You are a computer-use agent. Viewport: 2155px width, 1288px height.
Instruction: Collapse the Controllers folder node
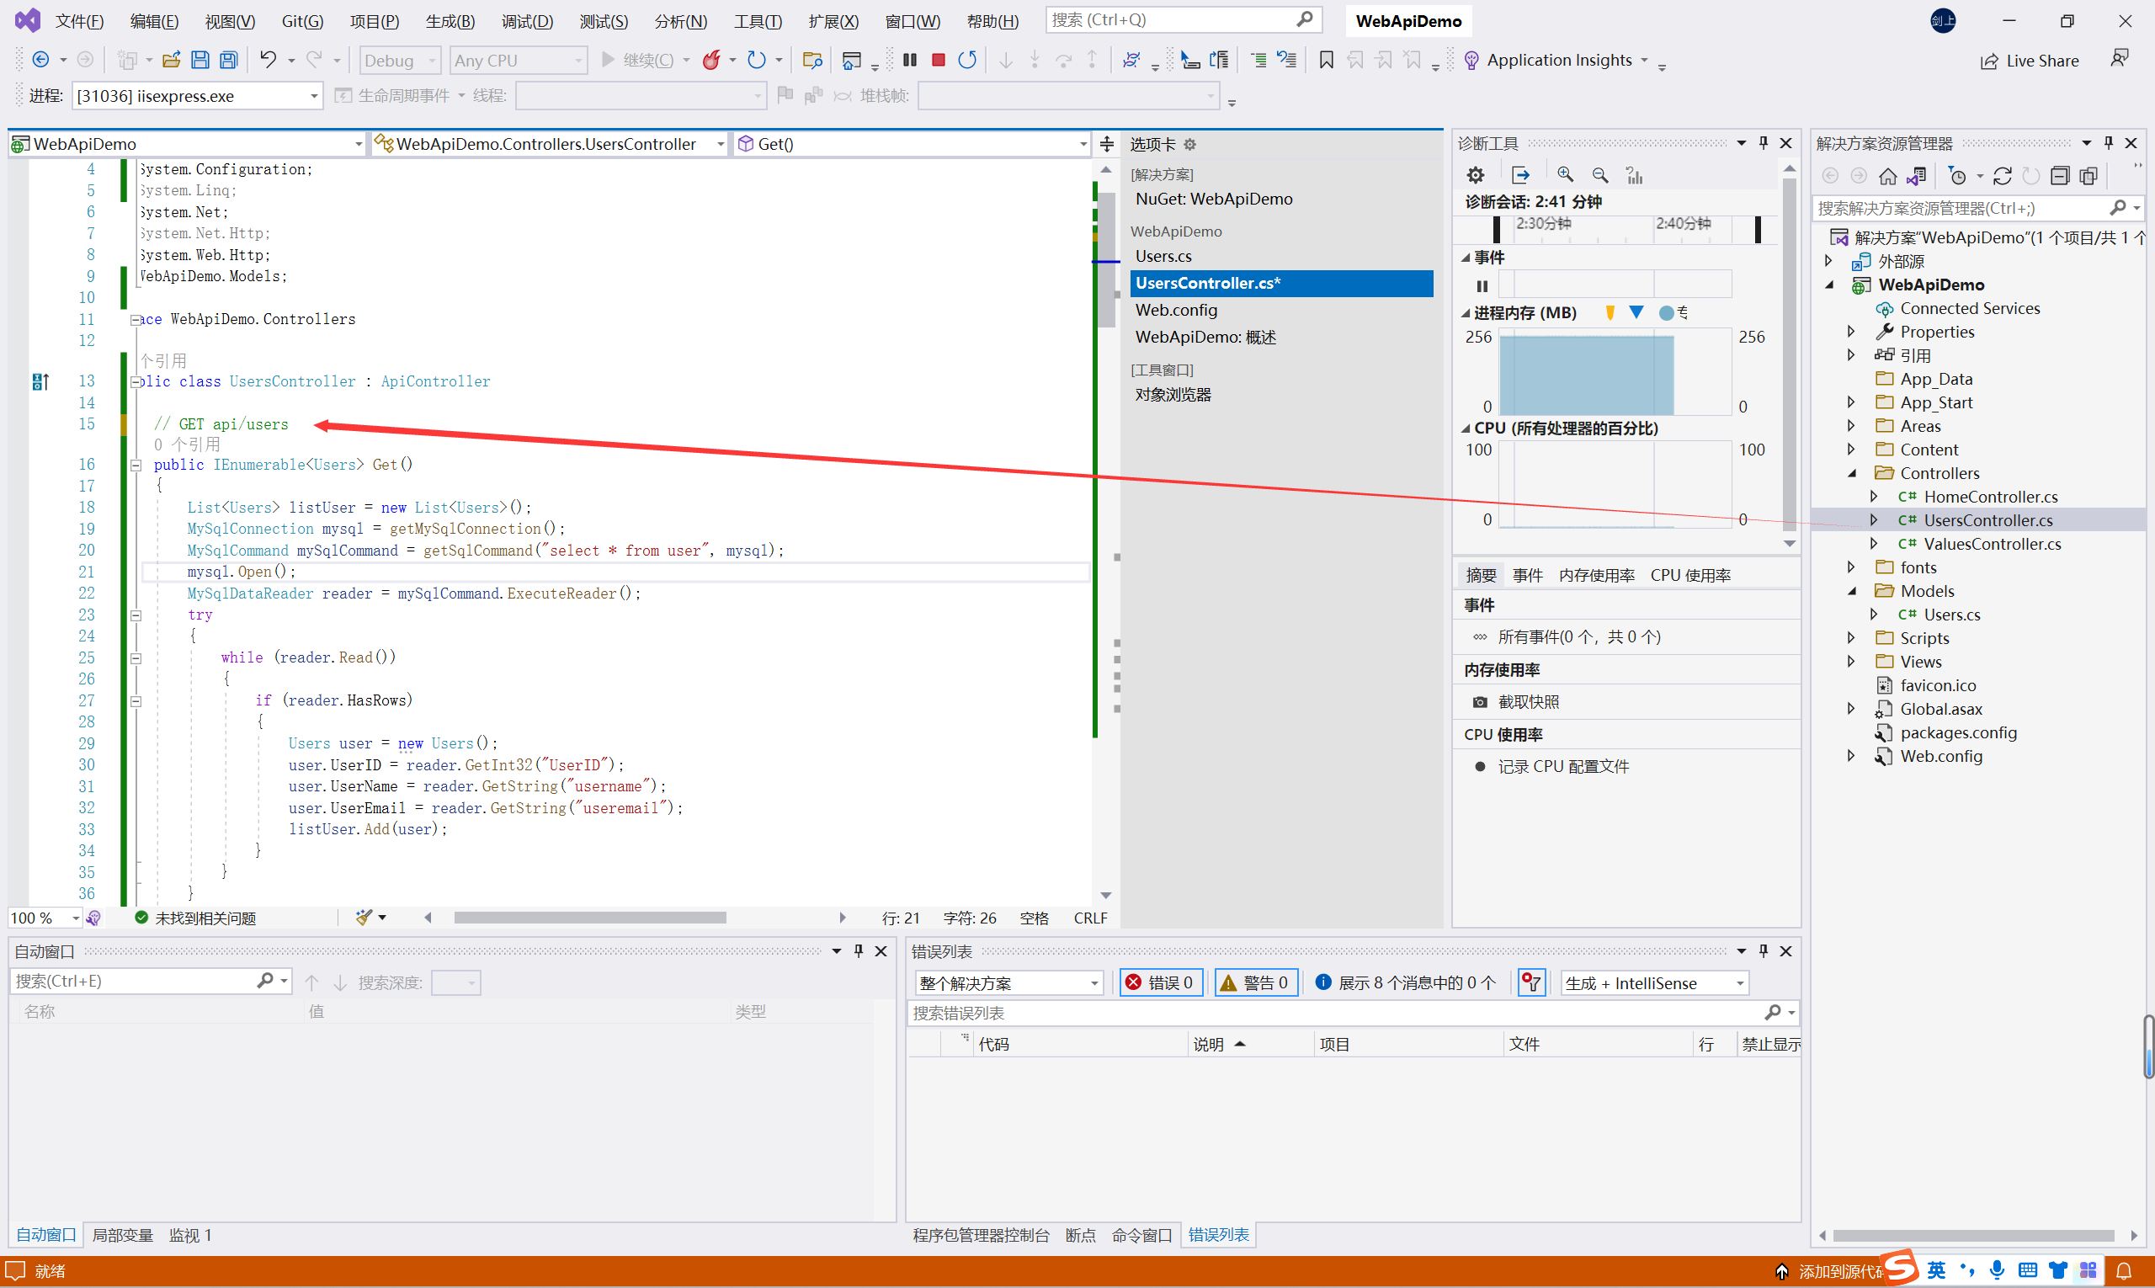[1851, 473]
